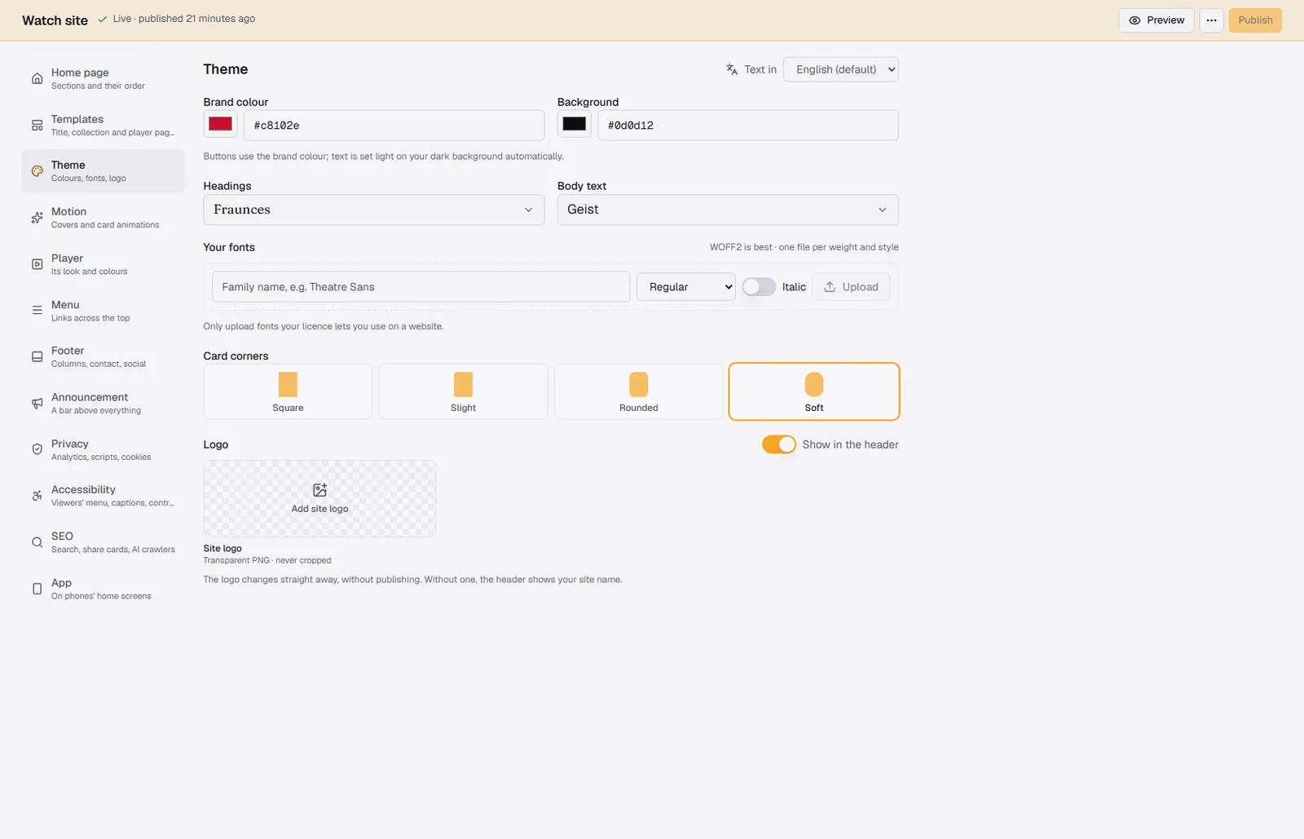Open the Accessibility settings section

pos(103,496)
